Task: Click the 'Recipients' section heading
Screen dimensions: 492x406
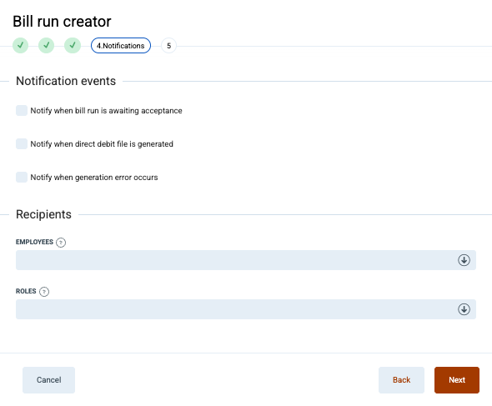Action: point(43,214)
